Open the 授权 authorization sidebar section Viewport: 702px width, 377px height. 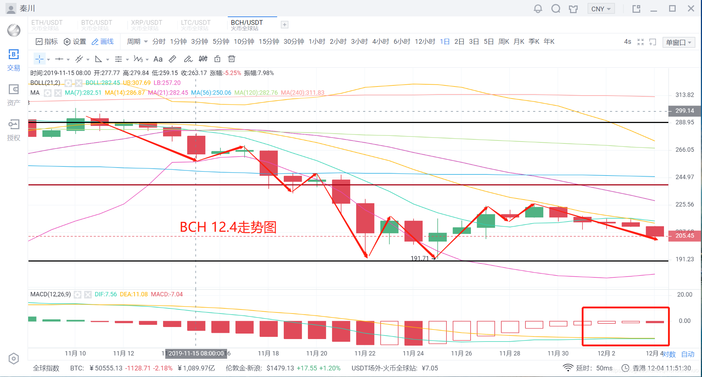click(x=14, y=130)
